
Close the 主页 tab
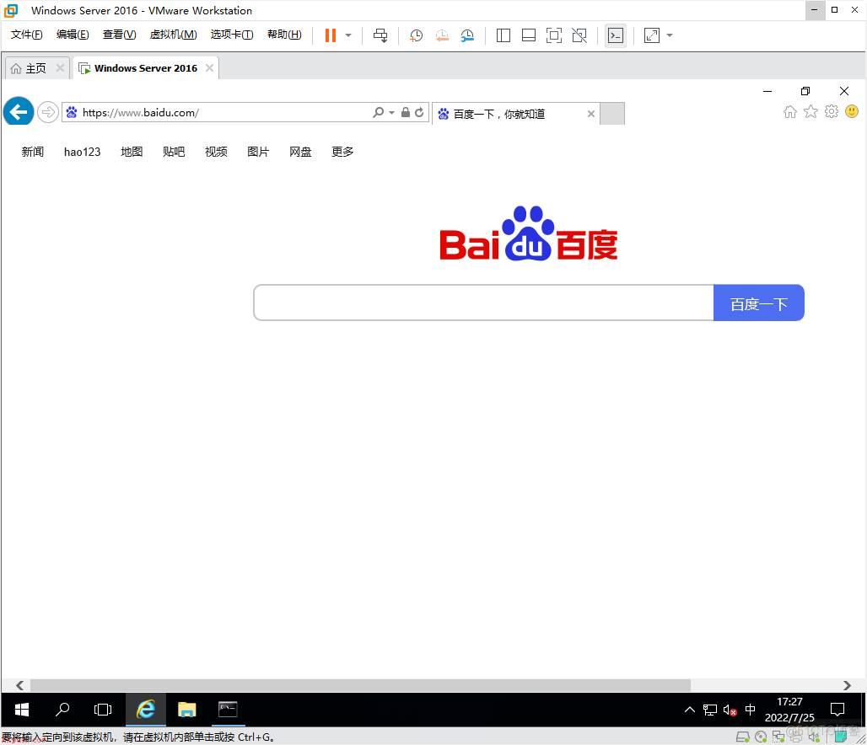pyautogui.click(x=60, y=67)
